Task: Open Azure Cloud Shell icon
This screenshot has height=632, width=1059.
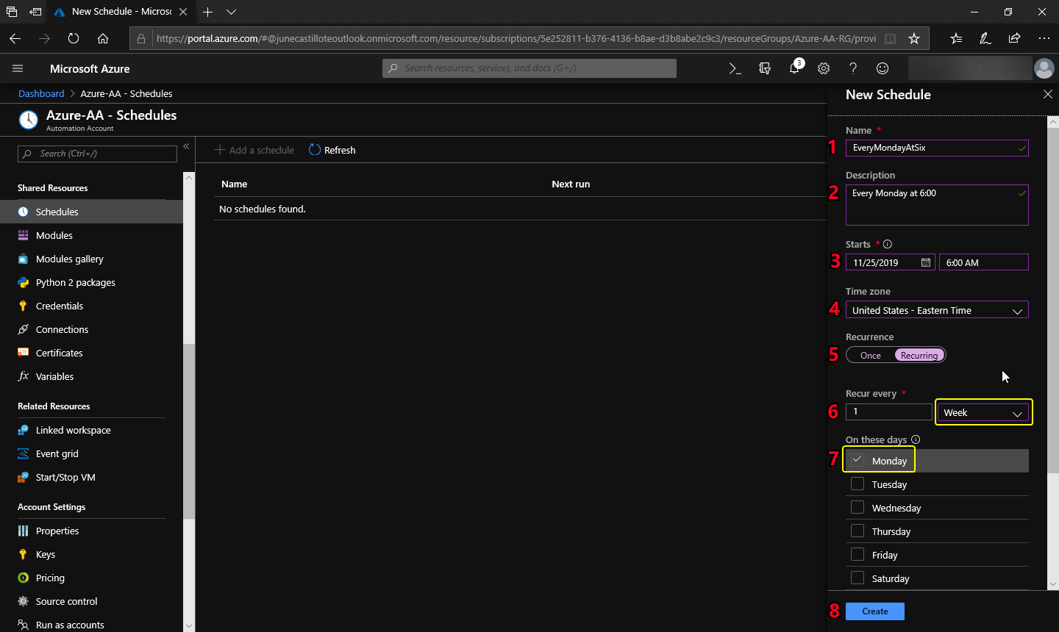Action: click(735, 68)
